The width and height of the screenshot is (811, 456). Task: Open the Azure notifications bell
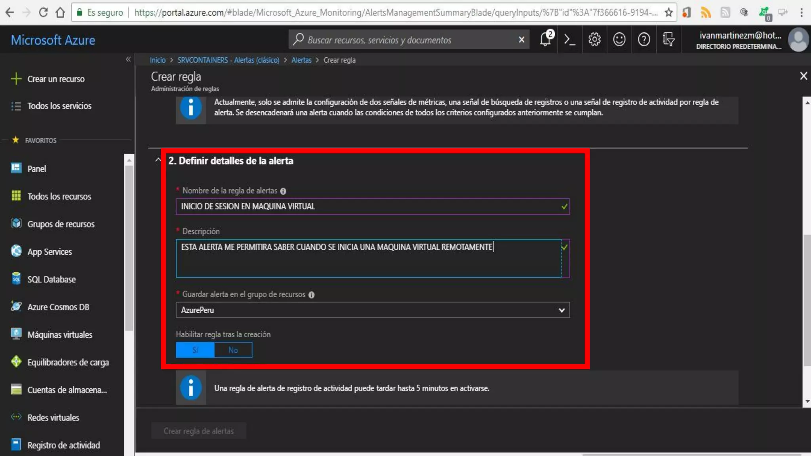click(x=546, y=40)
